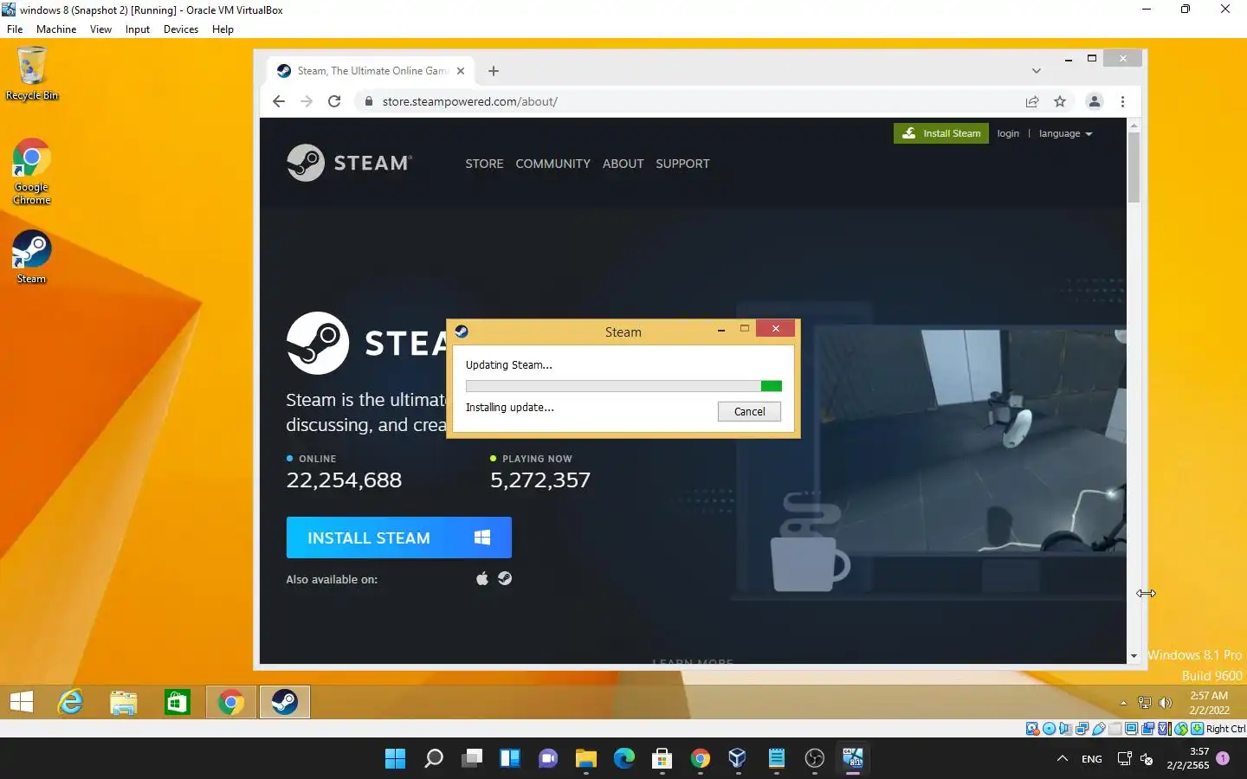Open the STORE menu on Steam page
1247x779 pixels.
pos(484,164)
